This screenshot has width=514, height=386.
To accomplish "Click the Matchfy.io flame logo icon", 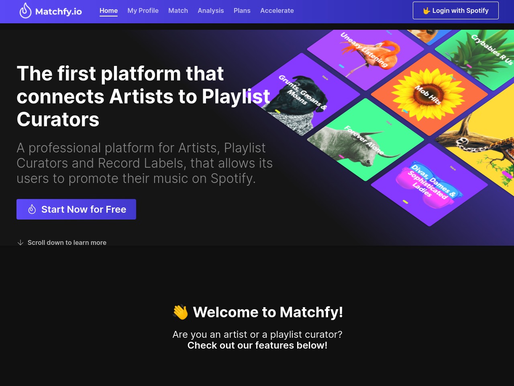I will pos(25,11).
